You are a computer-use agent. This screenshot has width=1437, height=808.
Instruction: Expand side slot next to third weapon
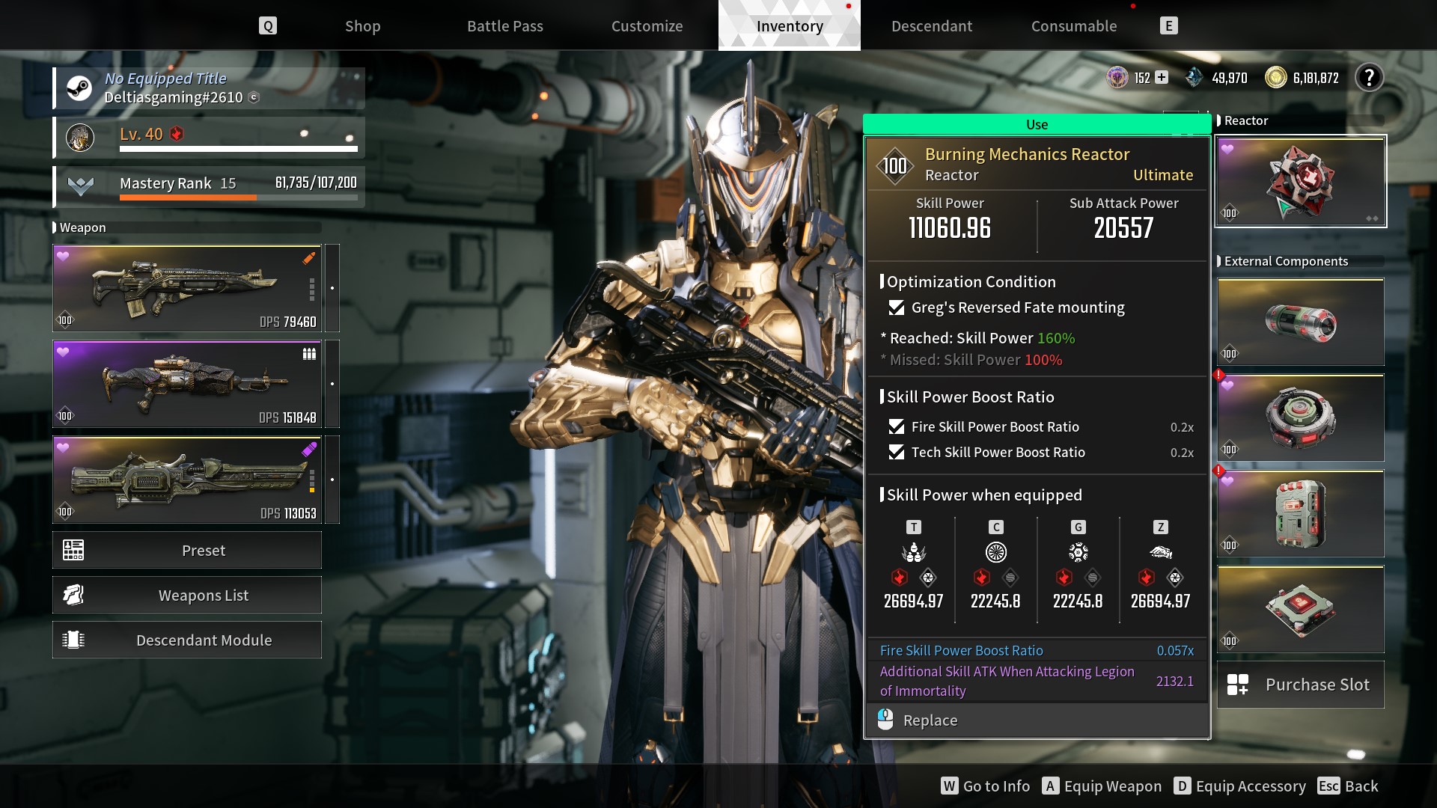click(x=332, y=480)
